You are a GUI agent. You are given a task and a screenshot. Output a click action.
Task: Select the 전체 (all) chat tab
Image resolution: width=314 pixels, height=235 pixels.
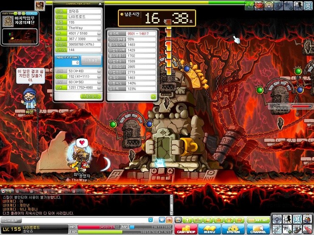7,191
